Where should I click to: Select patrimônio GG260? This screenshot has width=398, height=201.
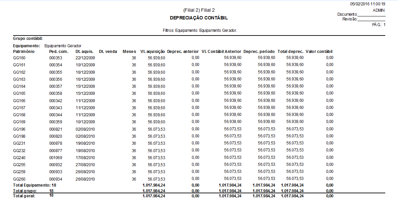[19, 179]
